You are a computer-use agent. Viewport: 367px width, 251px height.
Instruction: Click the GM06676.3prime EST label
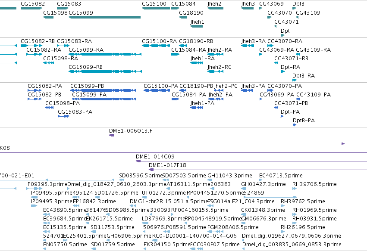[x=263, y=219]
